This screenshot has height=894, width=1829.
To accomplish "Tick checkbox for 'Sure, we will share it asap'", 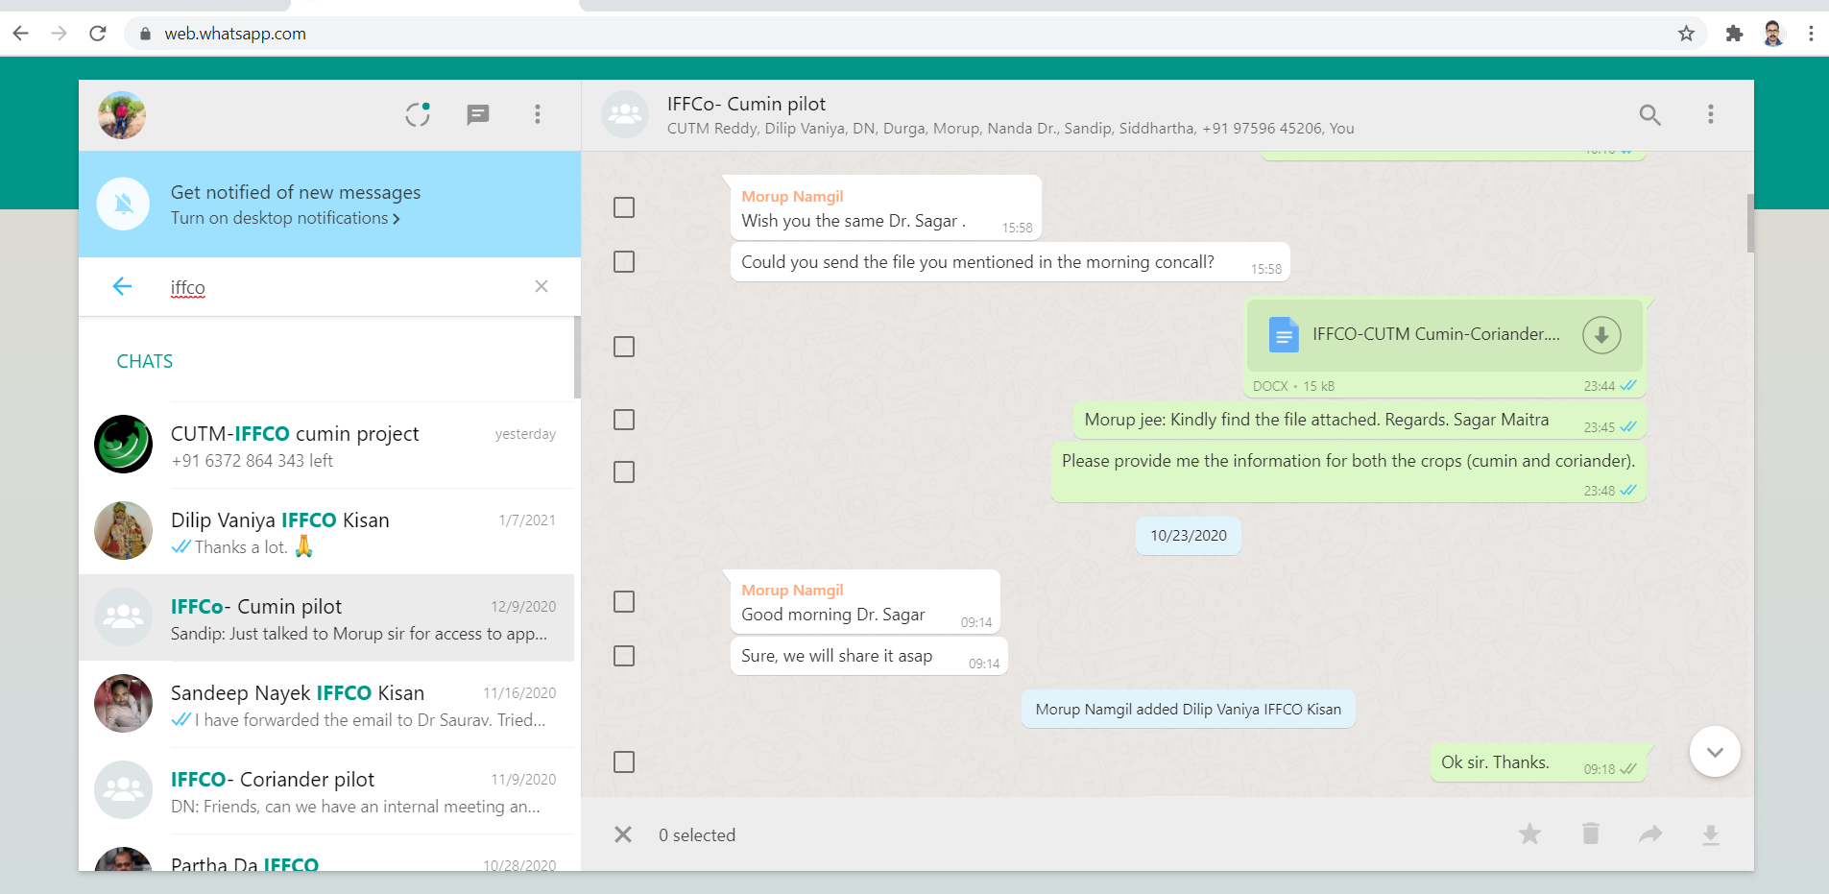I will tap(624, 656).
